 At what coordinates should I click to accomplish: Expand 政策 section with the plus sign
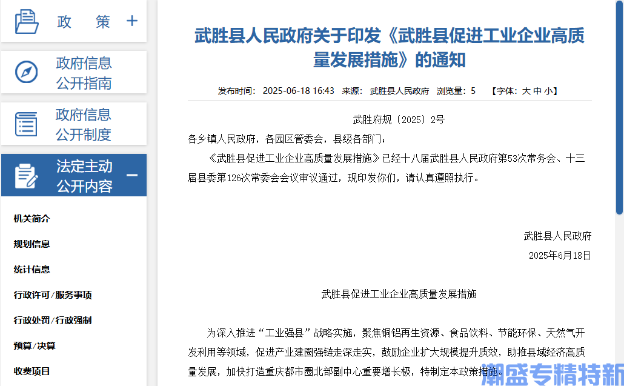131,21
